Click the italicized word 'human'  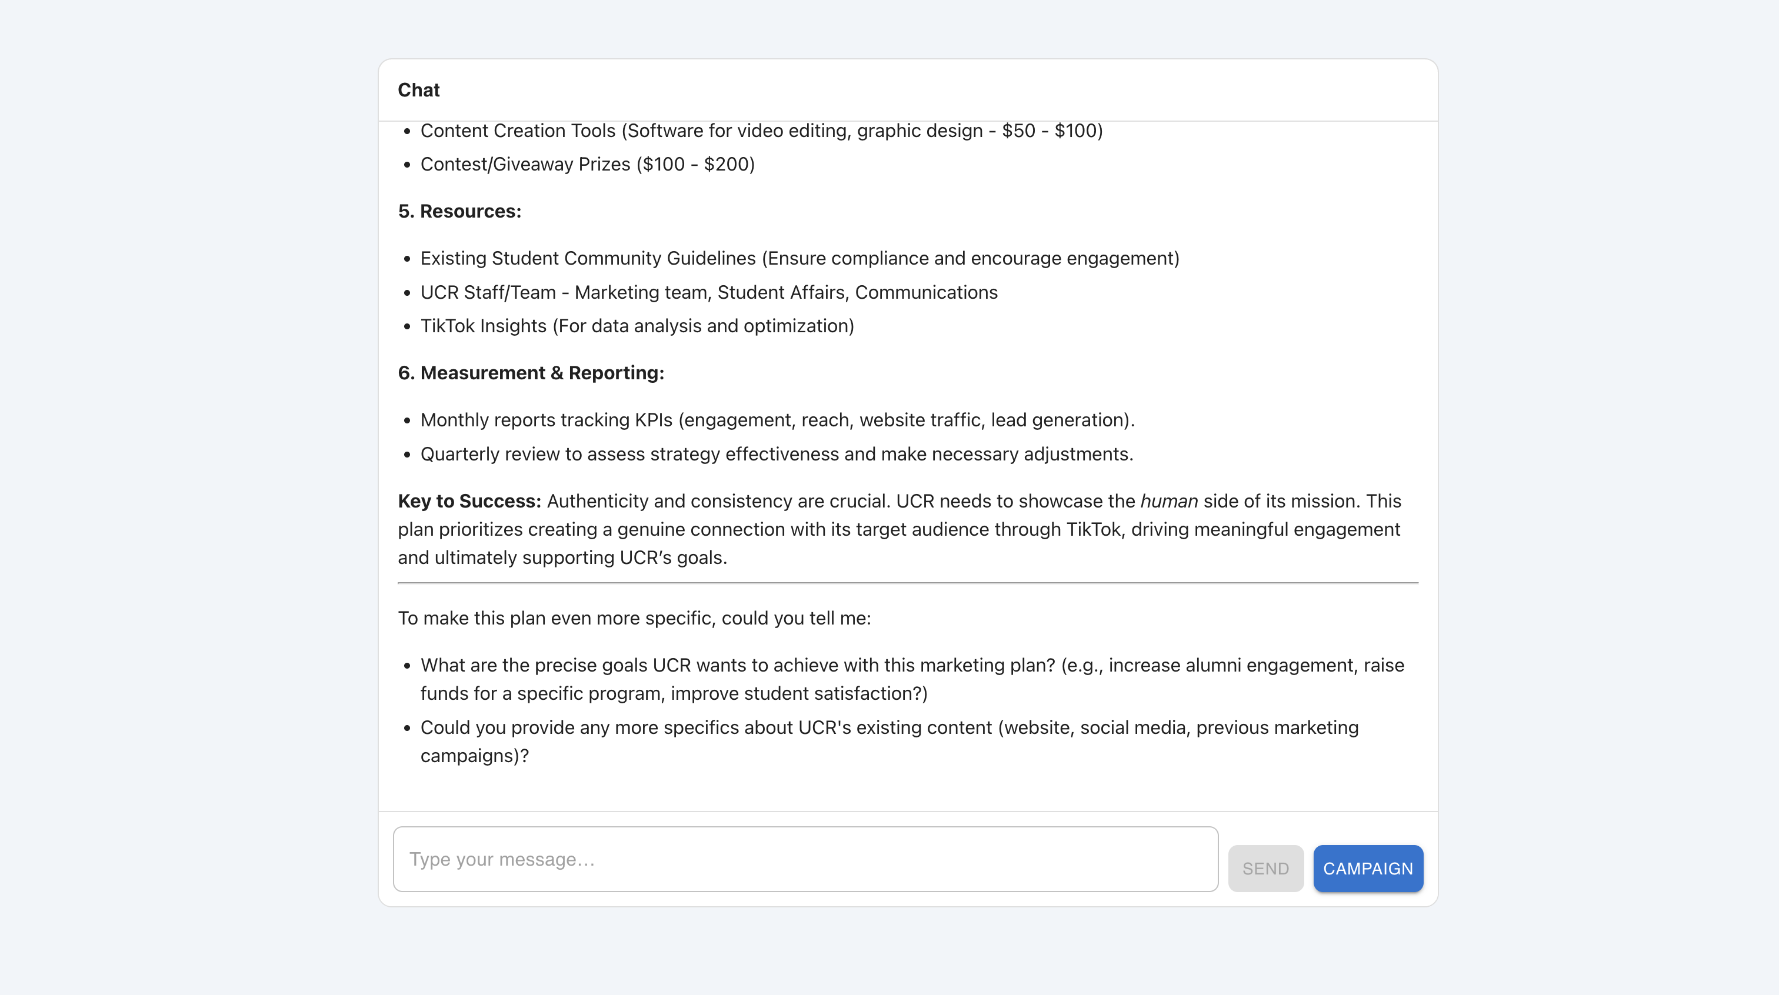pos(1168,501)
